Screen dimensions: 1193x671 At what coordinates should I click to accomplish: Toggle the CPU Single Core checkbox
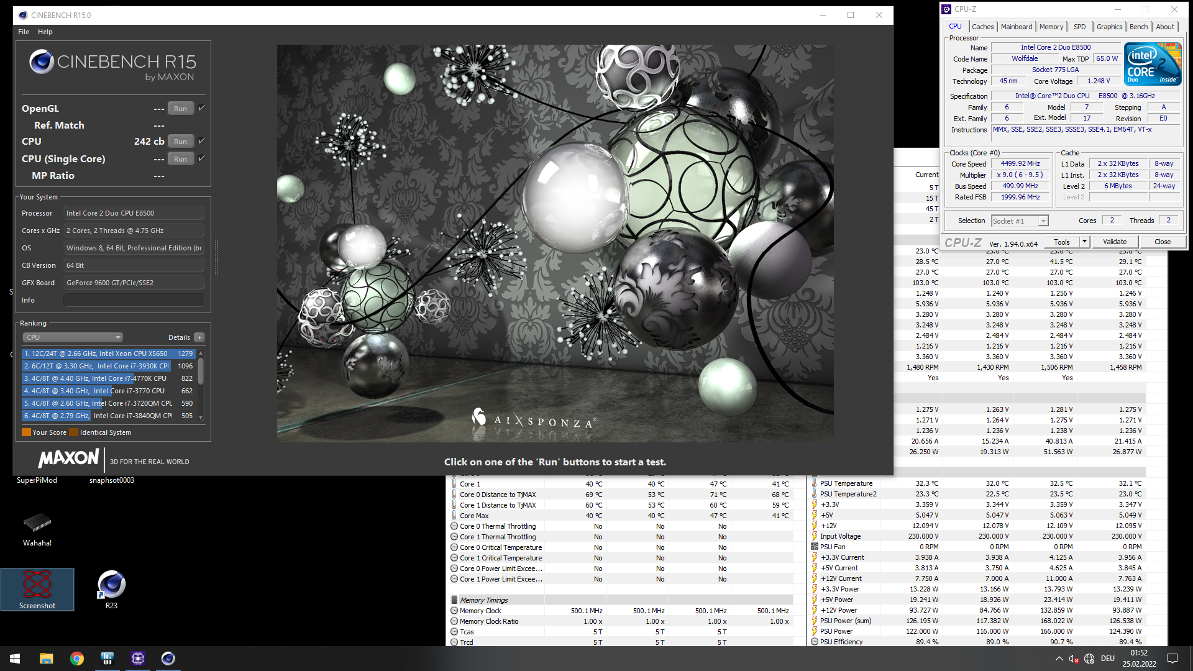(x=201, y=158)
